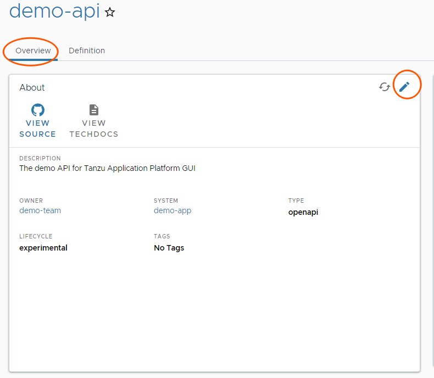Viewport: 434px width, 378px height.
Task: Click the openapi type value
Action: click(x=303, y=212)
